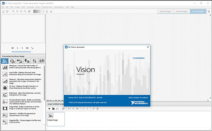The width and height of the screenshot is (212, 131).
Task: Open the Tools menu
Action: tap(67, 7)
